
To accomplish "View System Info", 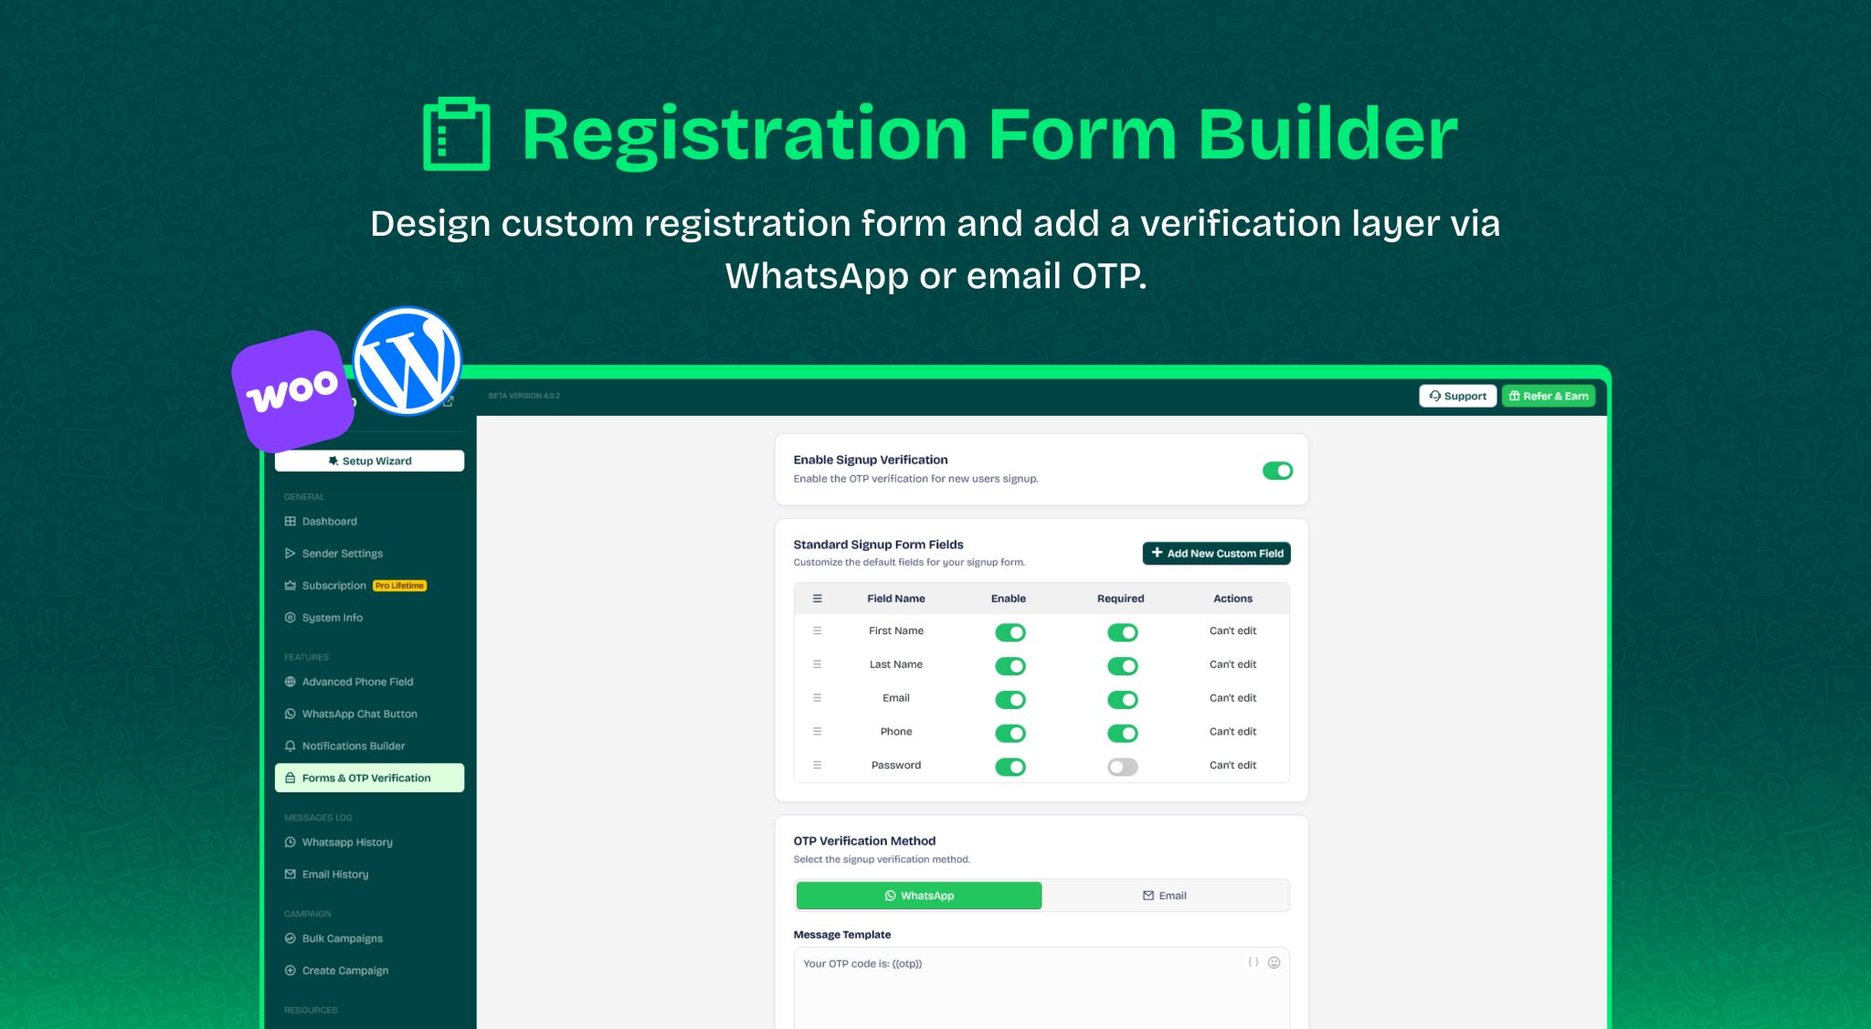I will pyautogui.click(x=332, y=617).
